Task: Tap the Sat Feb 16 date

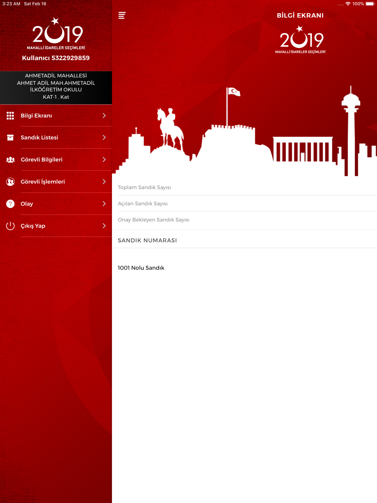Action: pos(35,4)
